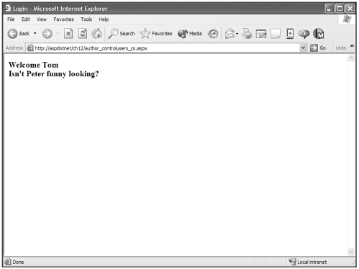The height and width of the screenshot is (269, 359).
Task: Open the Back history dropdown arrow
Action: click(x=35, y=33)
